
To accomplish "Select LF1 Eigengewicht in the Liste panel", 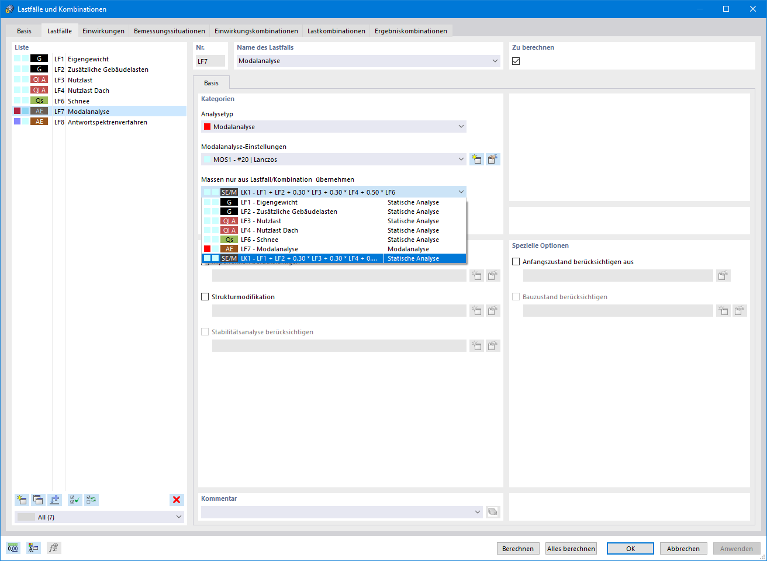I will click(99, 58).
